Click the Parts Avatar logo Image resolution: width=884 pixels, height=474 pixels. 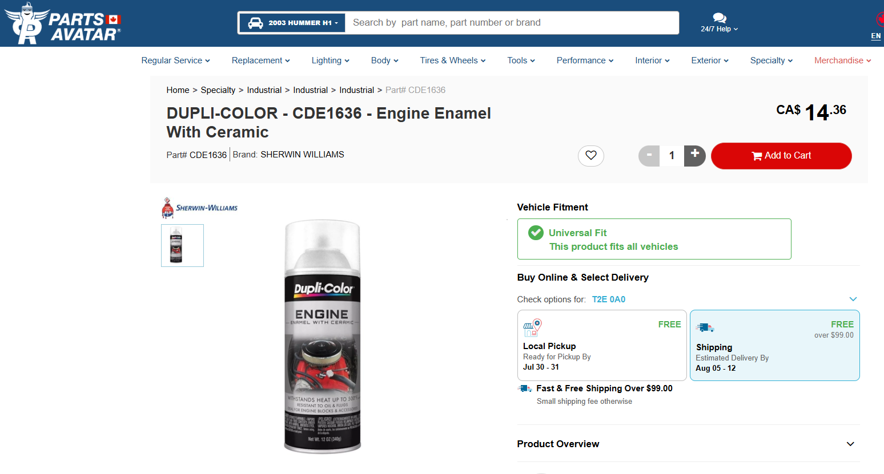[x=63, y=24]
